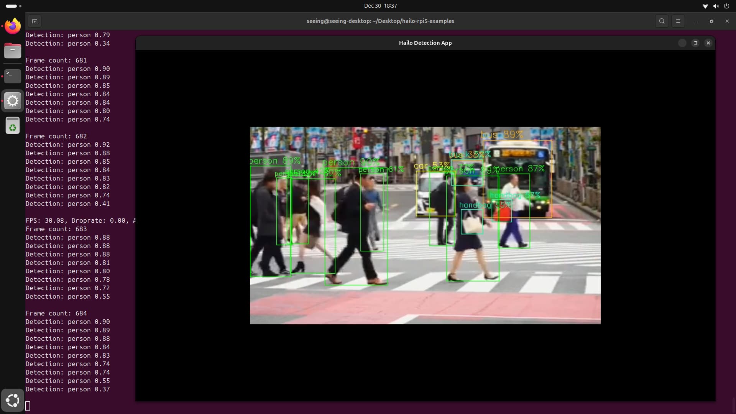Show applications via Ubuntu logo button
The width and height of the screenshot is (736, 414).
tap(13, 400)
